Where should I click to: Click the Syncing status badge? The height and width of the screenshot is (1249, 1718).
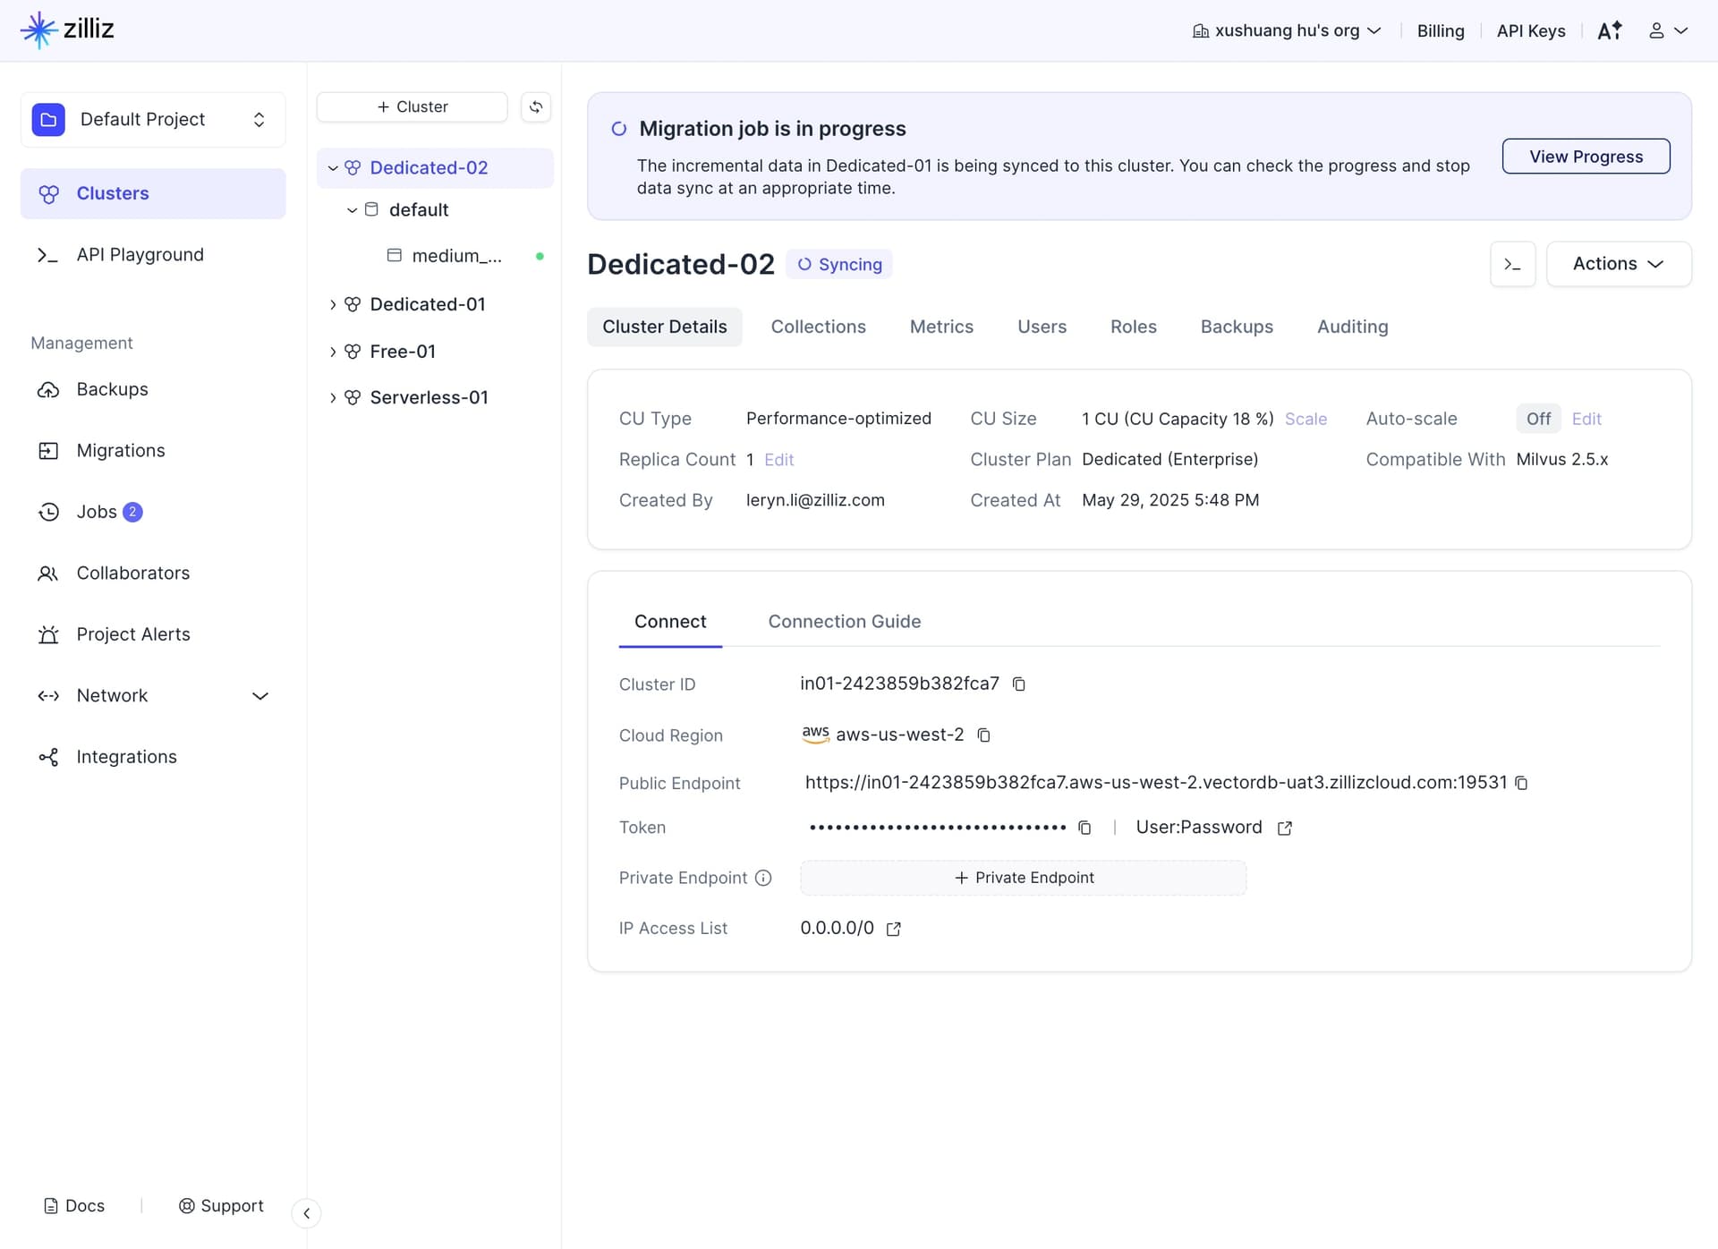[838, 265]
